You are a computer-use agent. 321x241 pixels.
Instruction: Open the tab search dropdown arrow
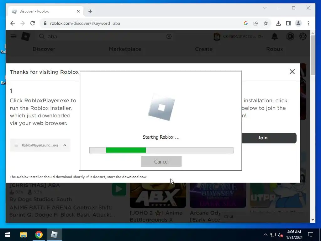tap(265, 8)
